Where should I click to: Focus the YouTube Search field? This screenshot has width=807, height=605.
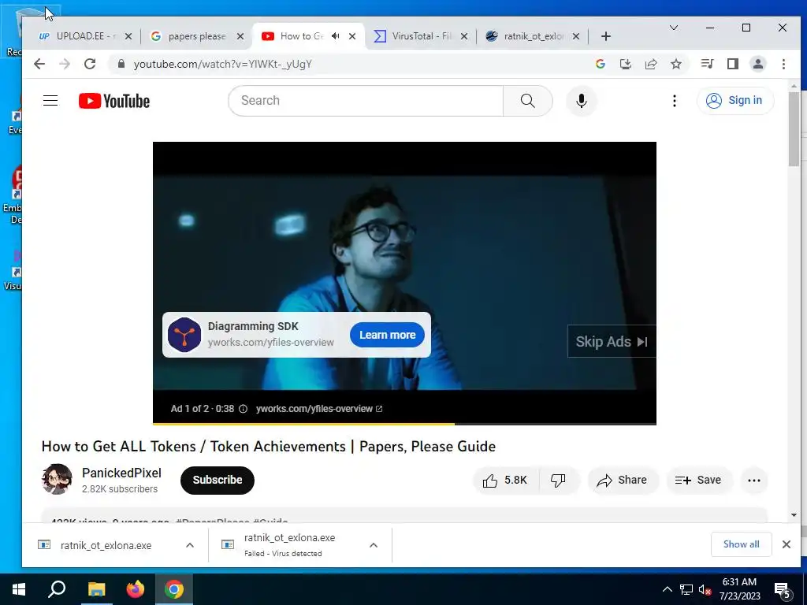coord(366,100)
